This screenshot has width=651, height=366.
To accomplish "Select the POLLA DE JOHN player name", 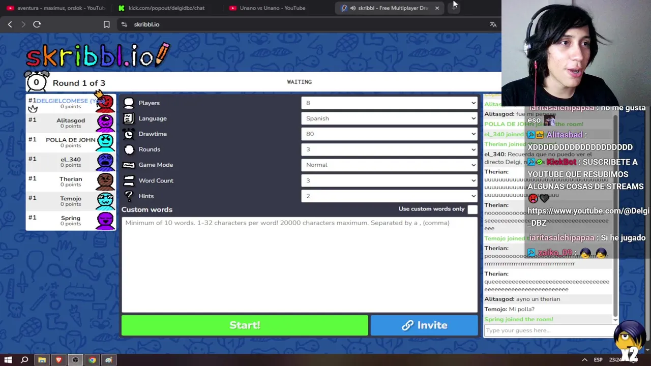I will (71, 140).
